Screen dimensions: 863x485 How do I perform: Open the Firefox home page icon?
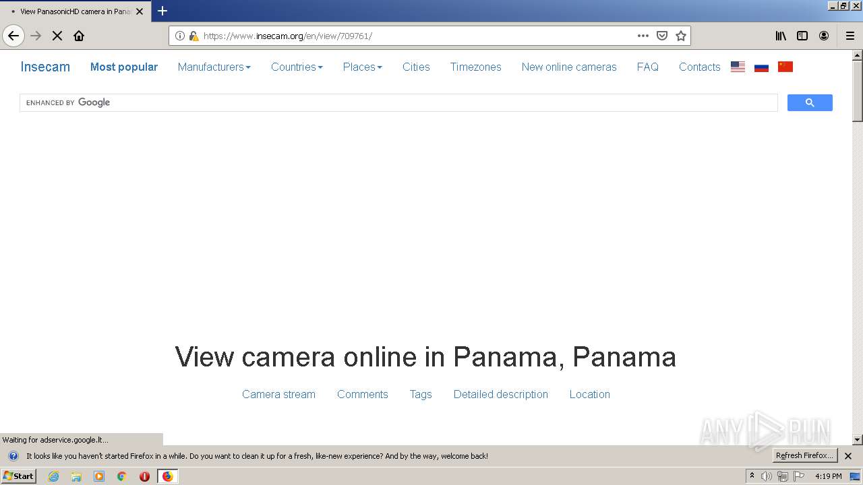(79, 36)
